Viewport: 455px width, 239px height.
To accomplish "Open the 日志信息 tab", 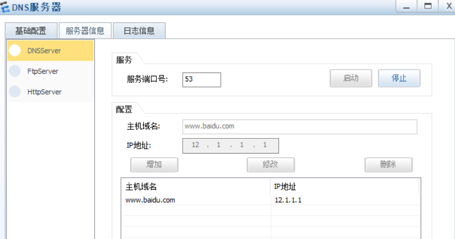I will [x=139, y=30].
